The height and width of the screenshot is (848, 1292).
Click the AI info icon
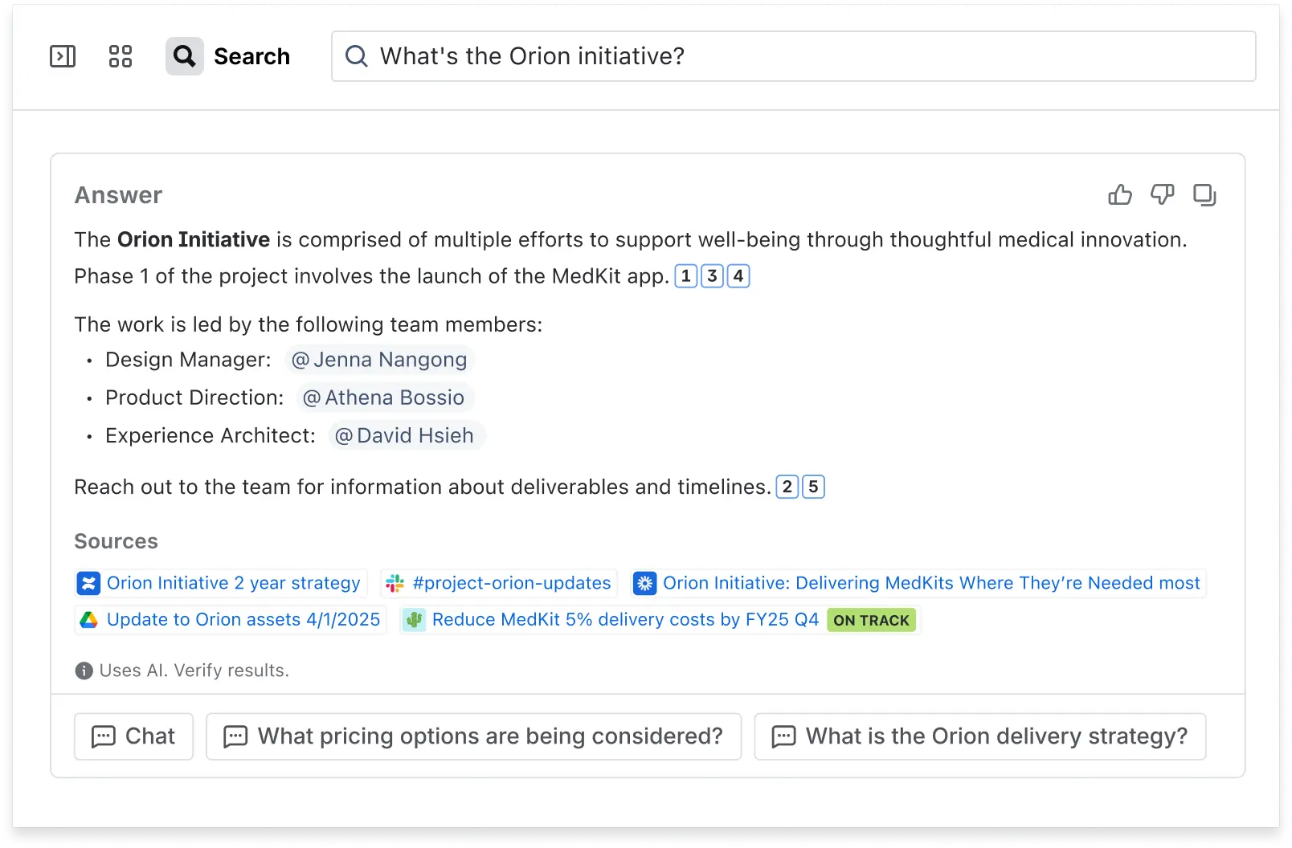84,671
